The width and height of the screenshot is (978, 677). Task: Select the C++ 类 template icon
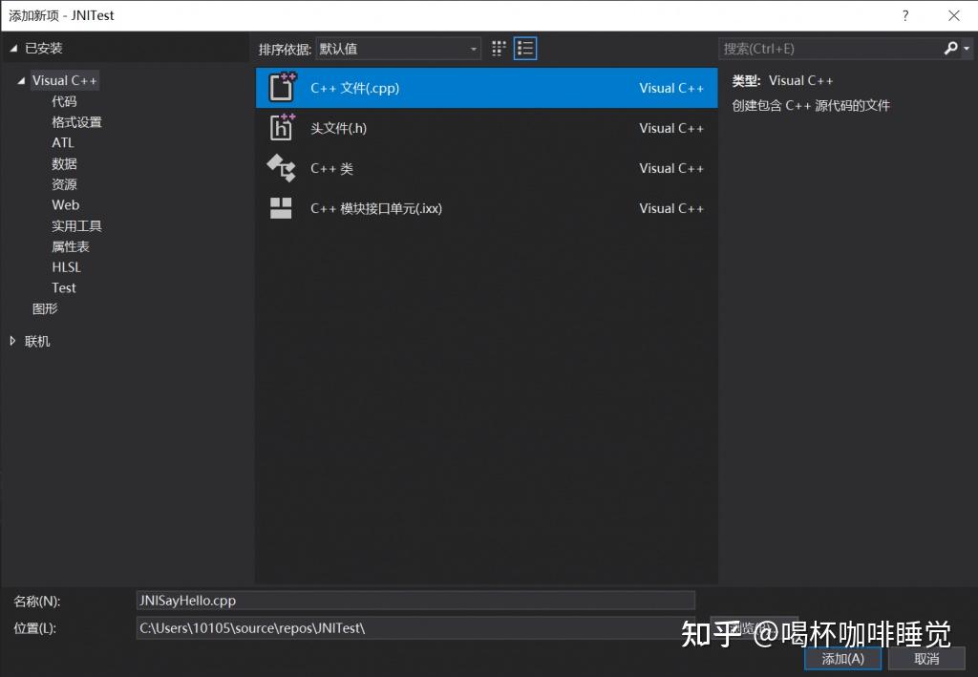(x=282, y=168)
